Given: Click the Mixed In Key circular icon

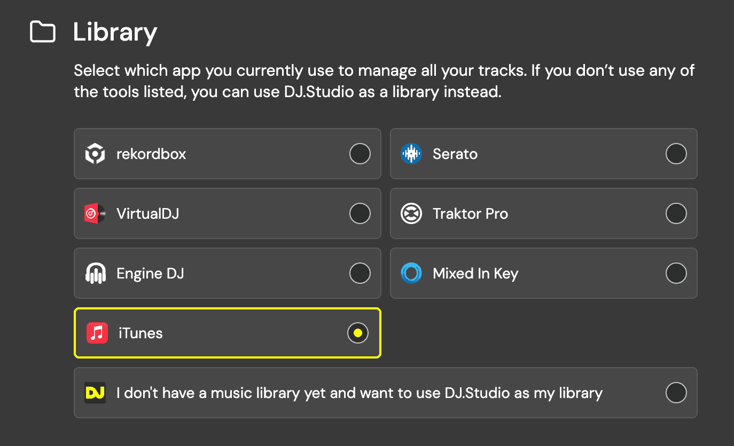Looking at the screenshot, I should pyautogui.click(x=412, y=273).
